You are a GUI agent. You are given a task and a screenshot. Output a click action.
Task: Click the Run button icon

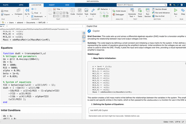click(x=176, y=11)
